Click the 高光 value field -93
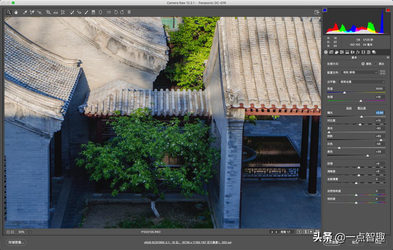The height and width of the screenshot is (250, 393). (x=380, y=128)
